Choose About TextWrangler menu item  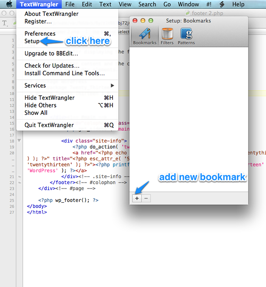67,14
